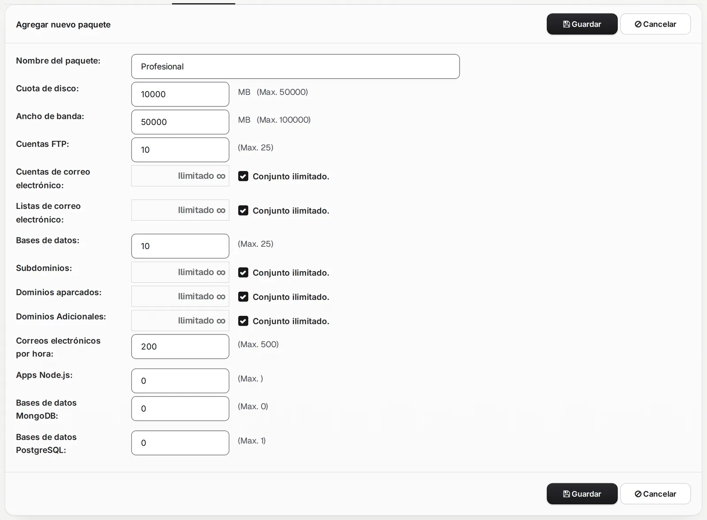This screenshot has width=707, height=520.
Task: Click the '(Max. 0)' MongoDB hint
Action: [253, 406]
